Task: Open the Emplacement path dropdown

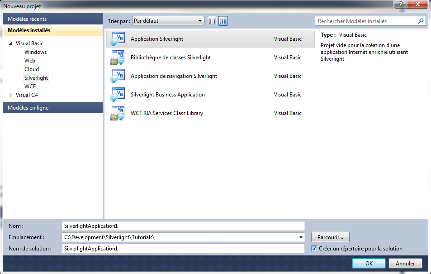Action: pyautogui.click(x=301, y=237)
